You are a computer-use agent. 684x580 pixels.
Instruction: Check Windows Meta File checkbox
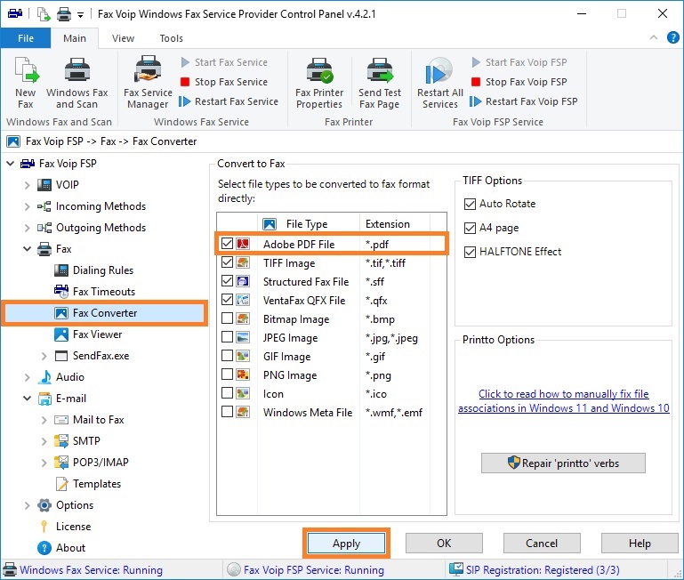227,412
